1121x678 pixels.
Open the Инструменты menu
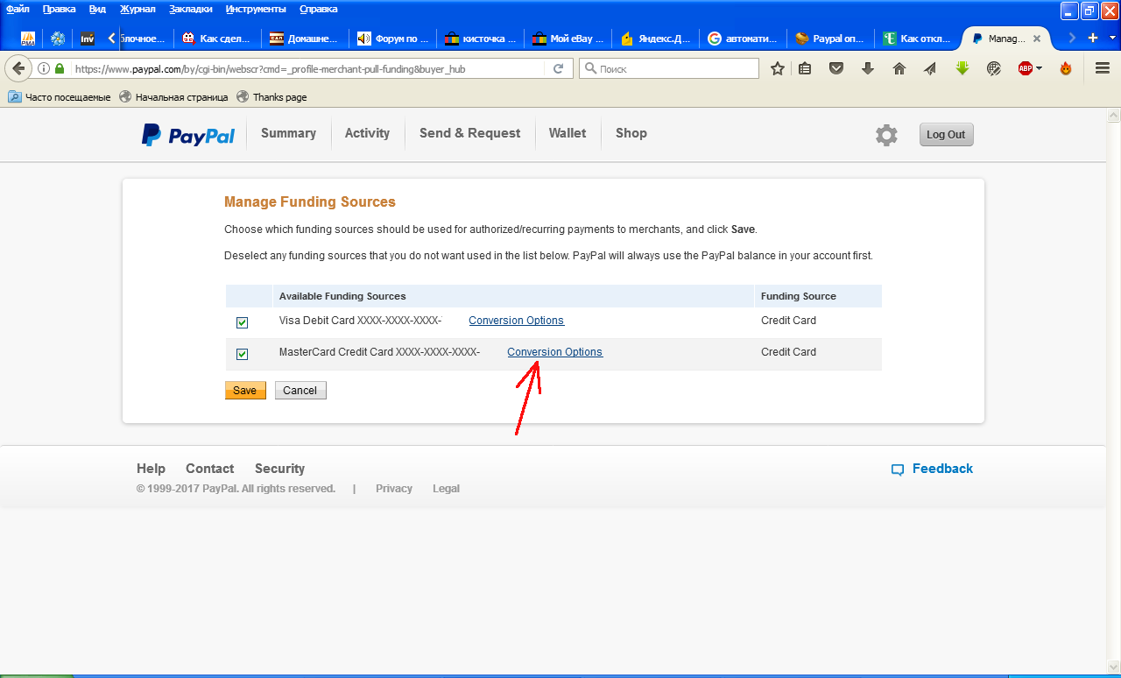(256, 9)
